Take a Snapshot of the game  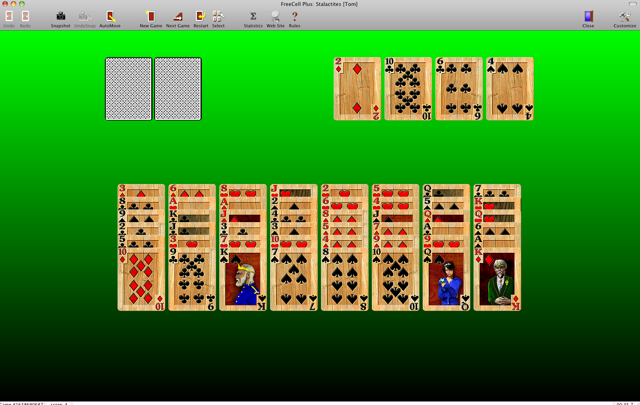tap(60, 17)
